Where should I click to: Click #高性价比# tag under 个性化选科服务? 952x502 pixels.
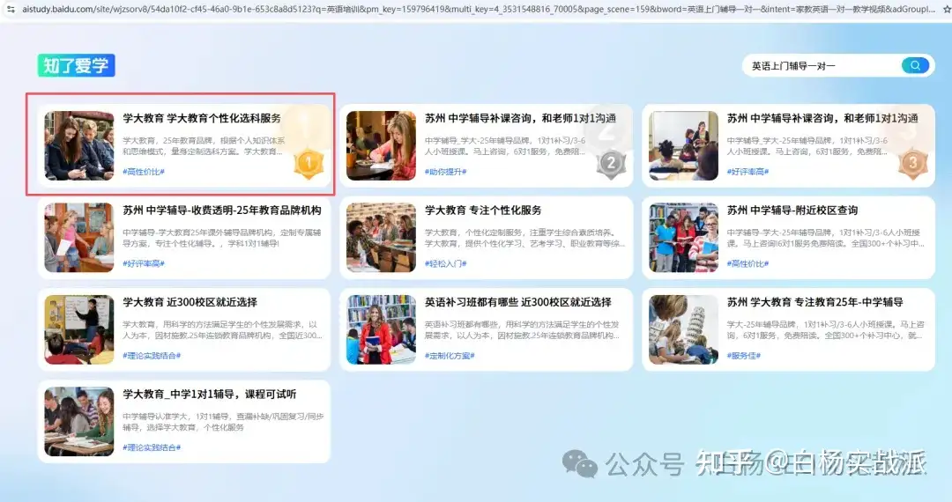pos(144,172)
